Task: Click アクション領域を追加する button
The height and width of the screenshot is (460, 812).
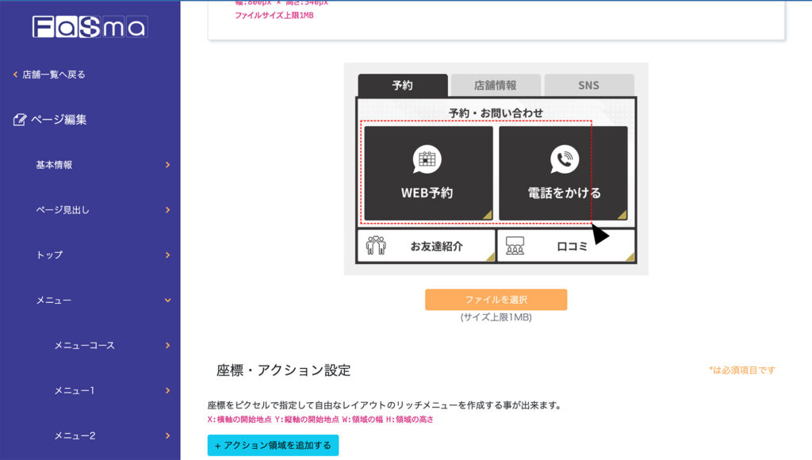Action: 273,446
